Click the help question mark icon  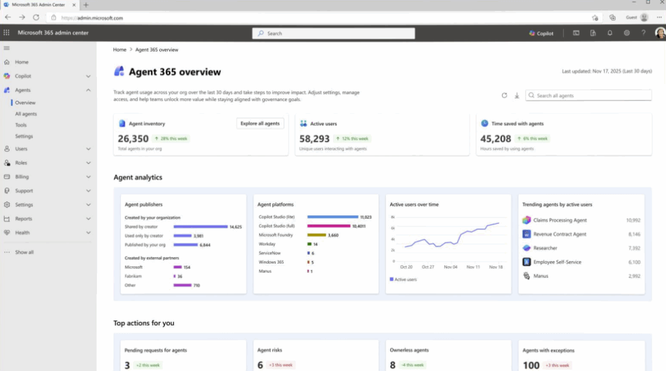click(643, 33)
